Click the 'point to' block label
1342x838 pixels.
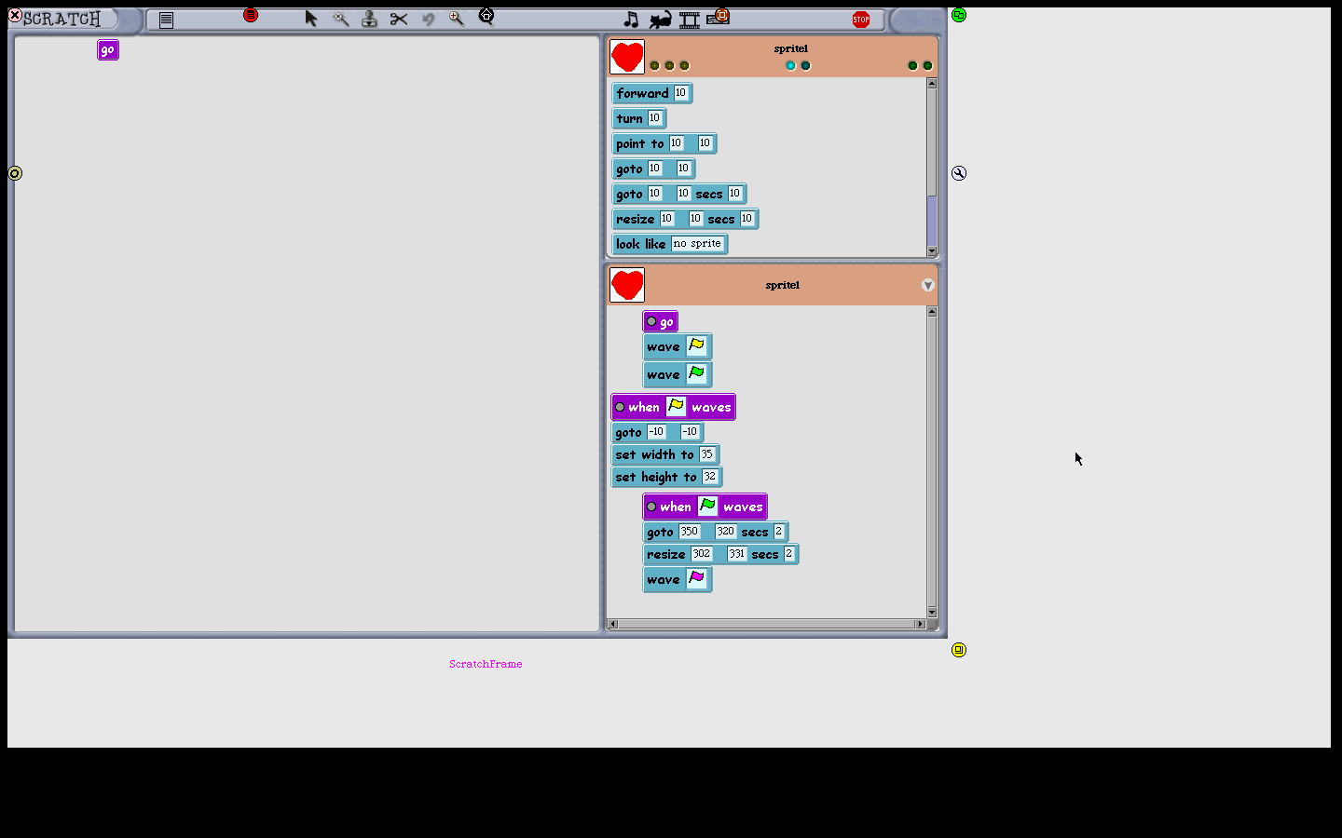coord(640,143)
